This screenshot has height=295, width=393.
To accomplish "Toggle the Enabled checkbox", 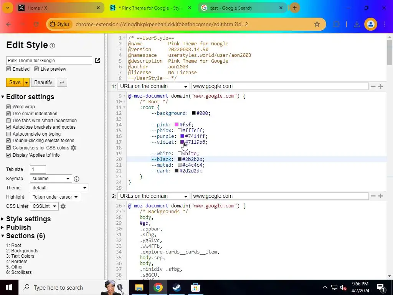I will pyautogui.click(x=8, y=69).
